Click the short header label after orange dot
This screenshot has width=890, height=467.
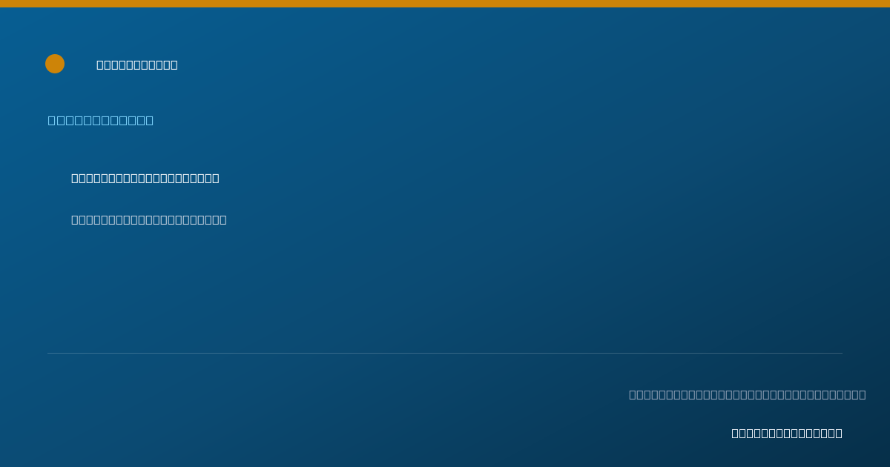pyautogui.click(x=137, y=64)
